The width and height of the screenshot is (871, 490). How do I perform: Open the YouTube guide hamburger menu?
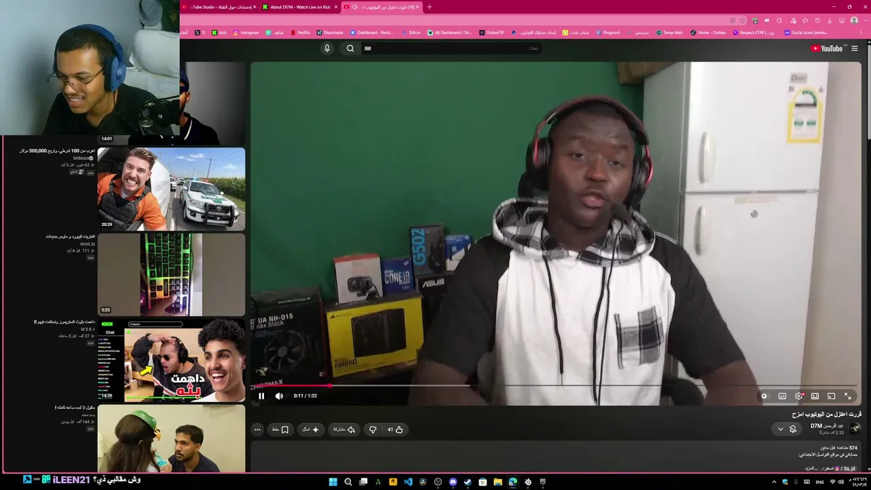(855, 48)
